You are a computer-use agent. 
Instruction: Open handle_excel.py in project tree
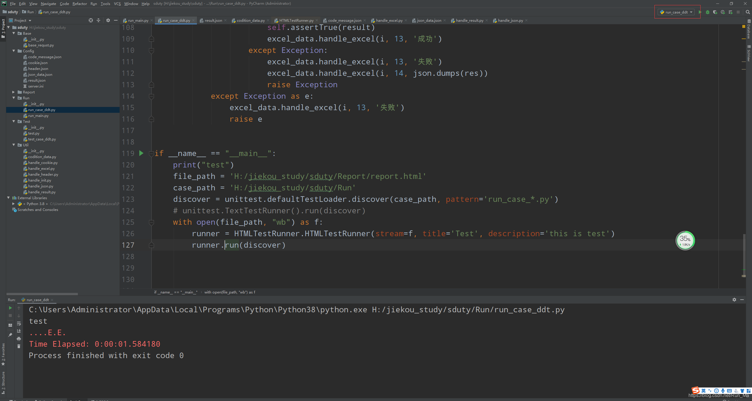click(41, 169)
